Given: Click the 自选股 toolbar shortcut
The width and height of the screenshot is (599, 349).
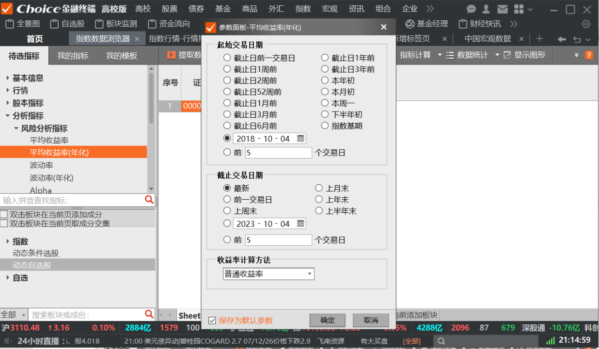Looking at the screenshot, I should pos(67,24).
